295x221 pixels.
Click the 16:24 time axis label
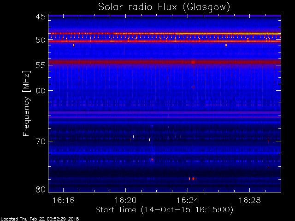(188, 201)
